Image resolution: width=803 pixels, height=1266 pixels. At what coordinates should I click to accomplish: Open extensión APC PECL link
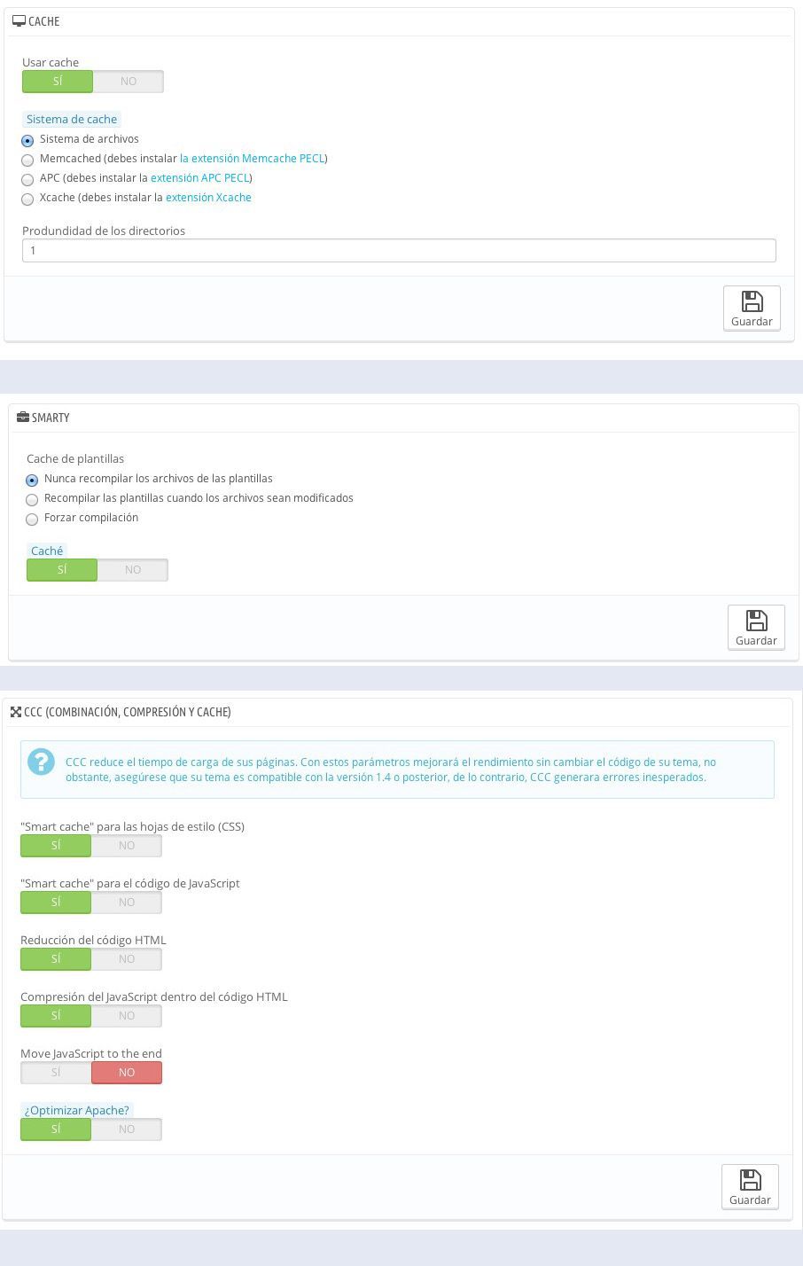[x=199, y=178]
